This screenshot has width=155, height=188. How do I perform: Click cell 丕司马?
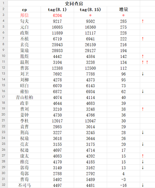[x=24, y=185]
